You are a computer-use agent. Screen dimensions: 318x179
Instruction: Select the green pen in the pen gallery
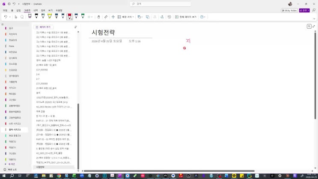point(83,17)
